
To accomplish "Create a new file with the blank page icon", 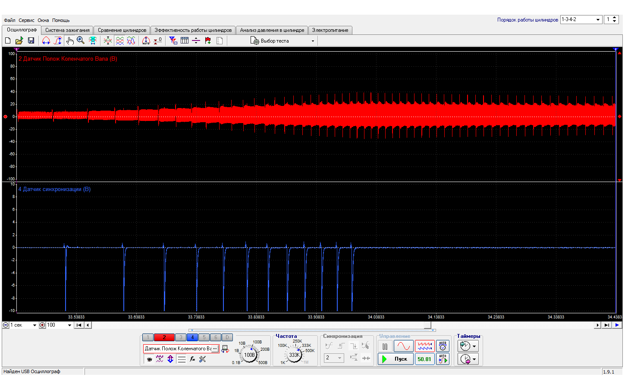I will pyautogui.click(x=8, y=40).
